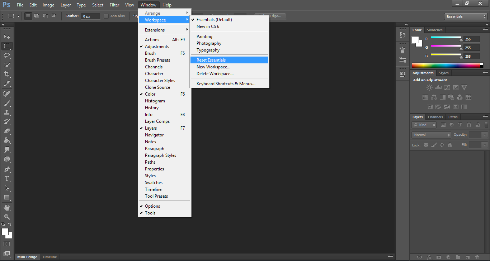The width and height of the screenshot is (490, 261).
Task: Switch to Intersect with selection mode
Action: coord(54,16)
